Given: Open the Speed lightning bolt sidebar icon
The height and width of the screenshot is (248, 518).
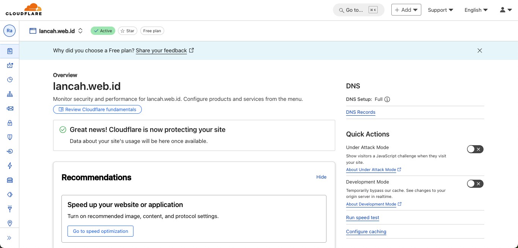Looking at the screenshot, I should pos(10,166).
